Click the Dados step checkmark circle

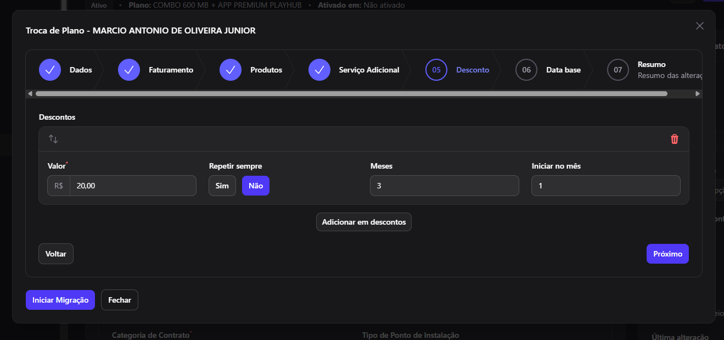point(50,70)
